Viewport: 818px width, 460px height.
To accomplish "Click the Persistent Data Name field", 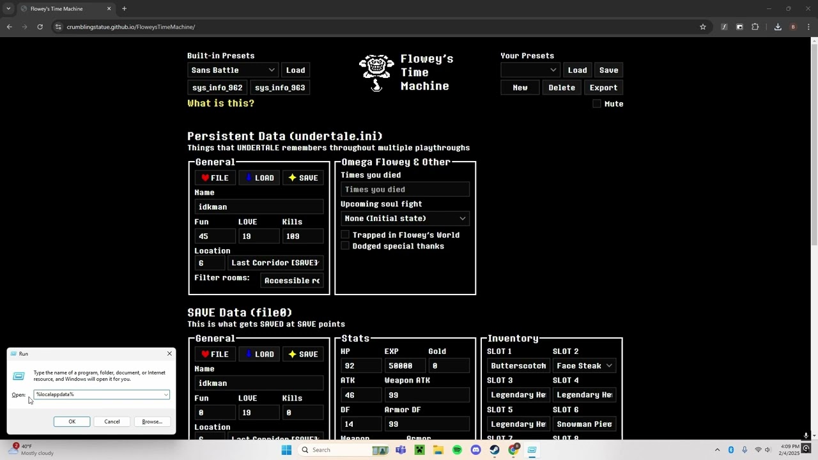I will (x=259, y=207).
